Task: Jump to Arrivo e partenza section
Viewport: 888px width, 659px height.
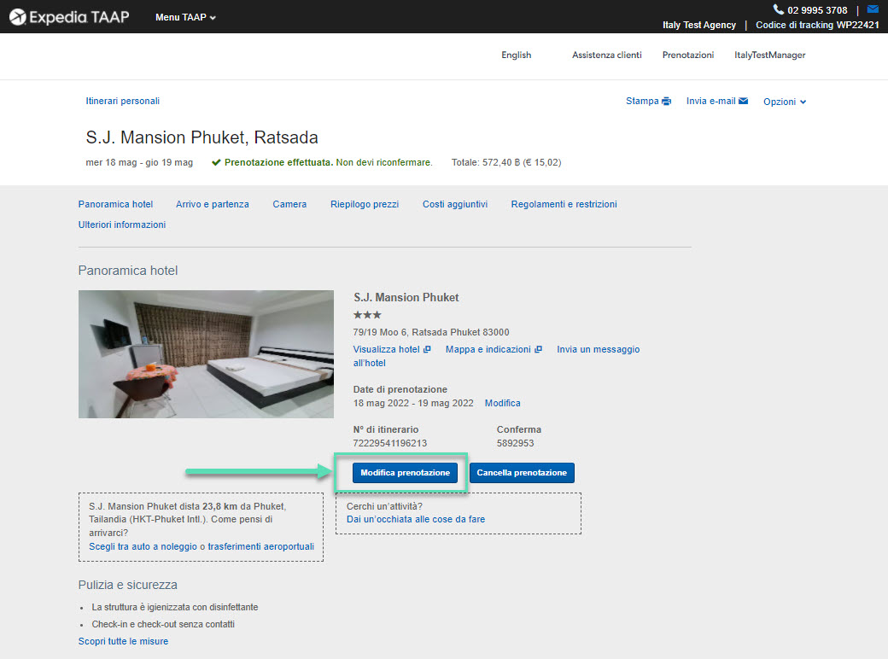Action: [213, 204]
